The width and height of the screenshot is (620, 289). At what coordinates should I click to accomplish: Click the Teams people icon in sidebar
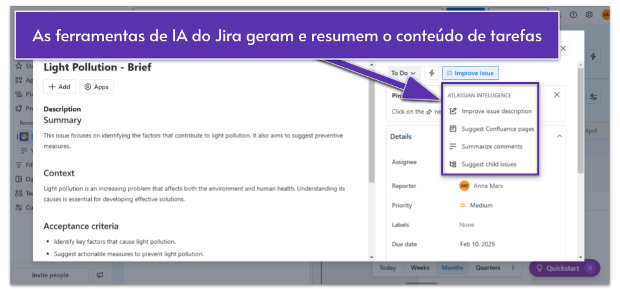point(19,194)
